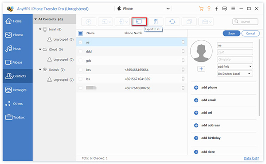The width and height of the screenshot is (266, 164).
Task: Select phone number +8615671641339
Action: [137, 79]
